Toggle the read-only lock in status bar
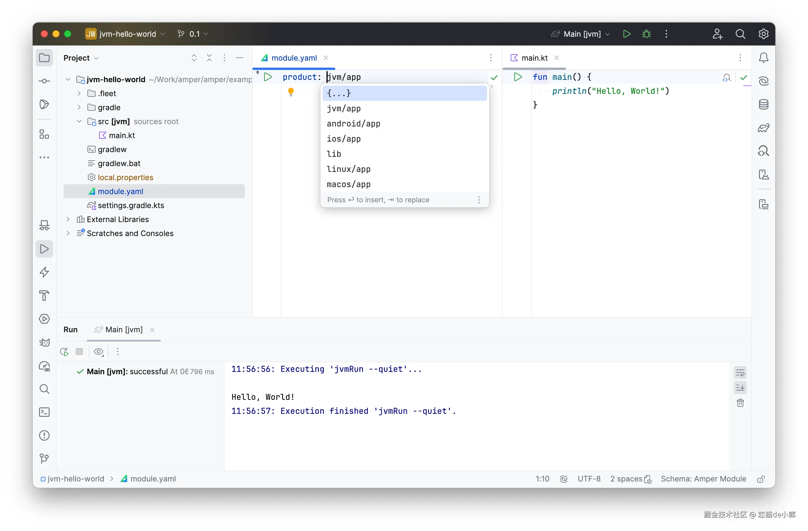 click(x=761, y=479)
